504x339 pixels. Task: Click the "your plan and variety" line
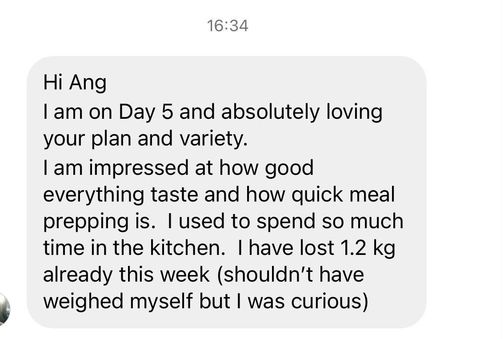145,139
